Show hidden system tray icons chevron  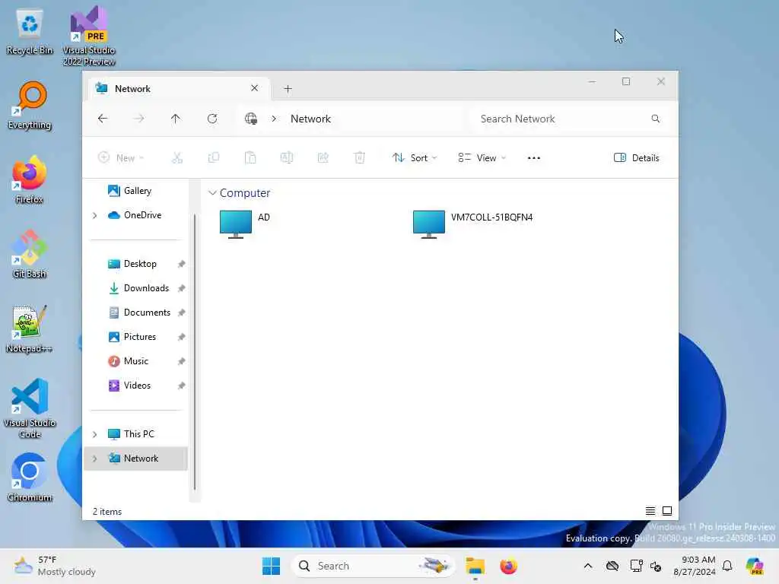point(588,566)
